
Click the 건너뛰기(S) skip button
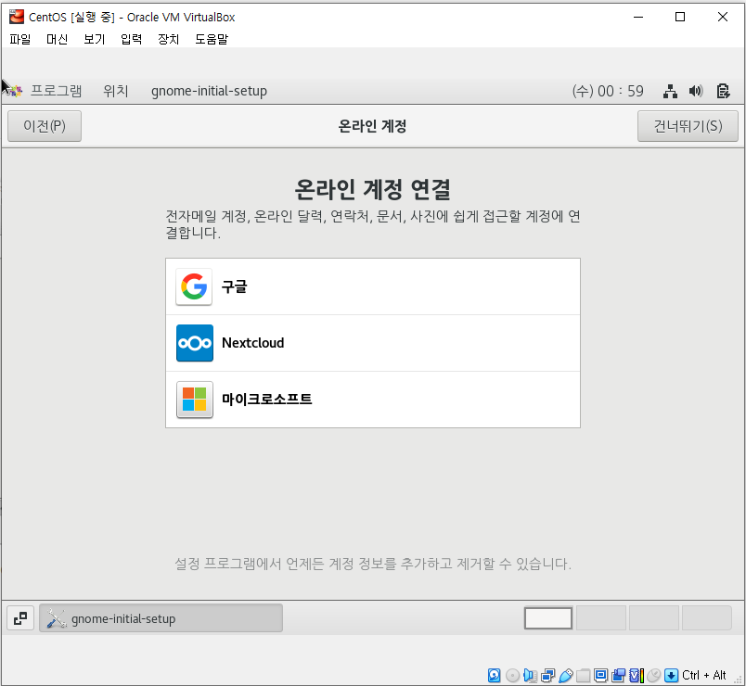(x=688, y=126)
